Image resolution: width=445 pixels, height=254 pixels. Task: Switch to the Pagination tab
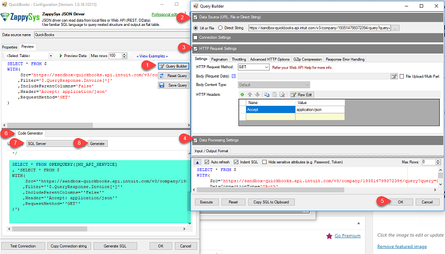pyautogui.click(x=219, y=59)
